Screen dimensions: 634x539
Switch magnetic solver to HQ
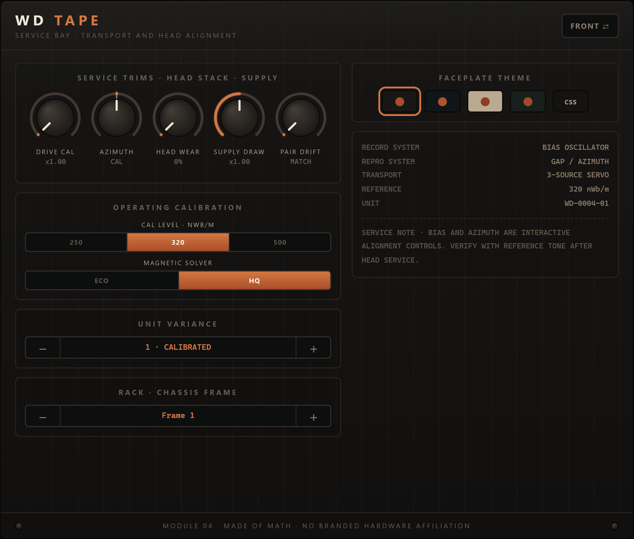(255, 280)
